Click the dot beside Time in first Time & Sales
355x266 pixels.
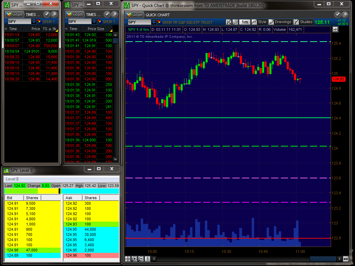coord(6,29)
